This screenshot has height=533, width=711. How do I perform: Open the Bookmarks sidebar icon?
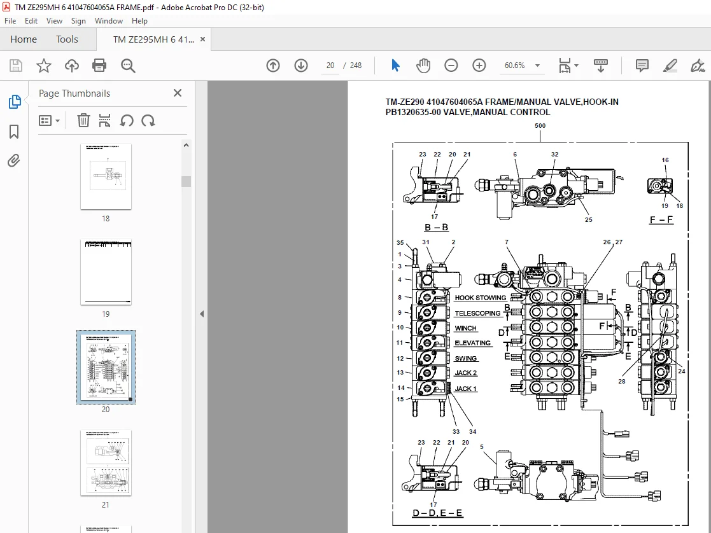pos(14,132)
